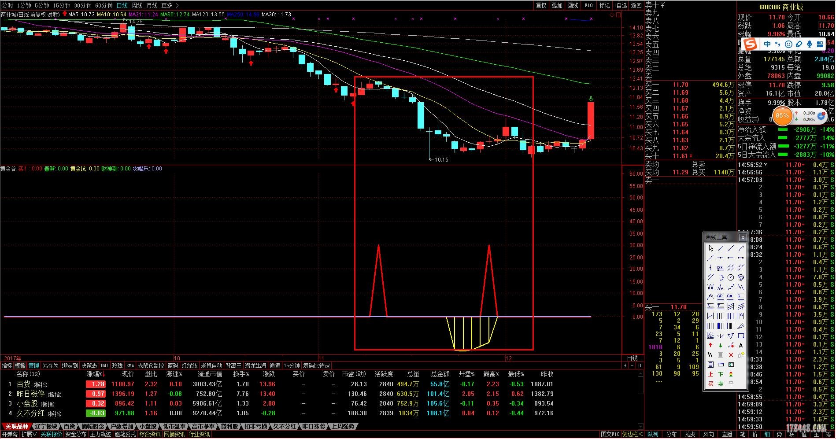Select the arrow ray drawing tool

click(x=741, y=248)
